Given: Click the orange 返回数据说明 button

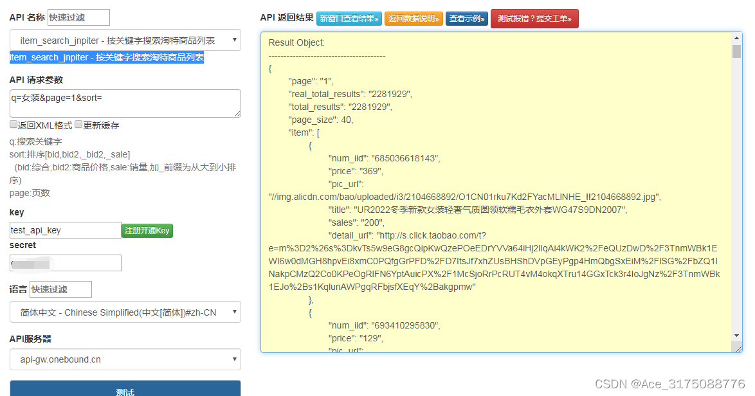Looking at the screenshot, I should coord(414,19).
